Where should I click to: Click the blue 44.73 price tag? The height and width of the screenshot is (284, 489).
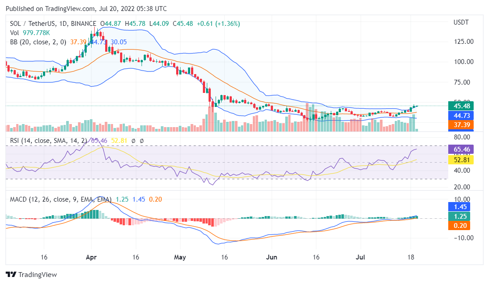click(462, 115)
